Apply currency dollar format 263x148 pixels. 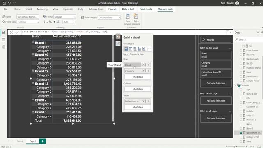pyautogui.click(x=44, y=22)
